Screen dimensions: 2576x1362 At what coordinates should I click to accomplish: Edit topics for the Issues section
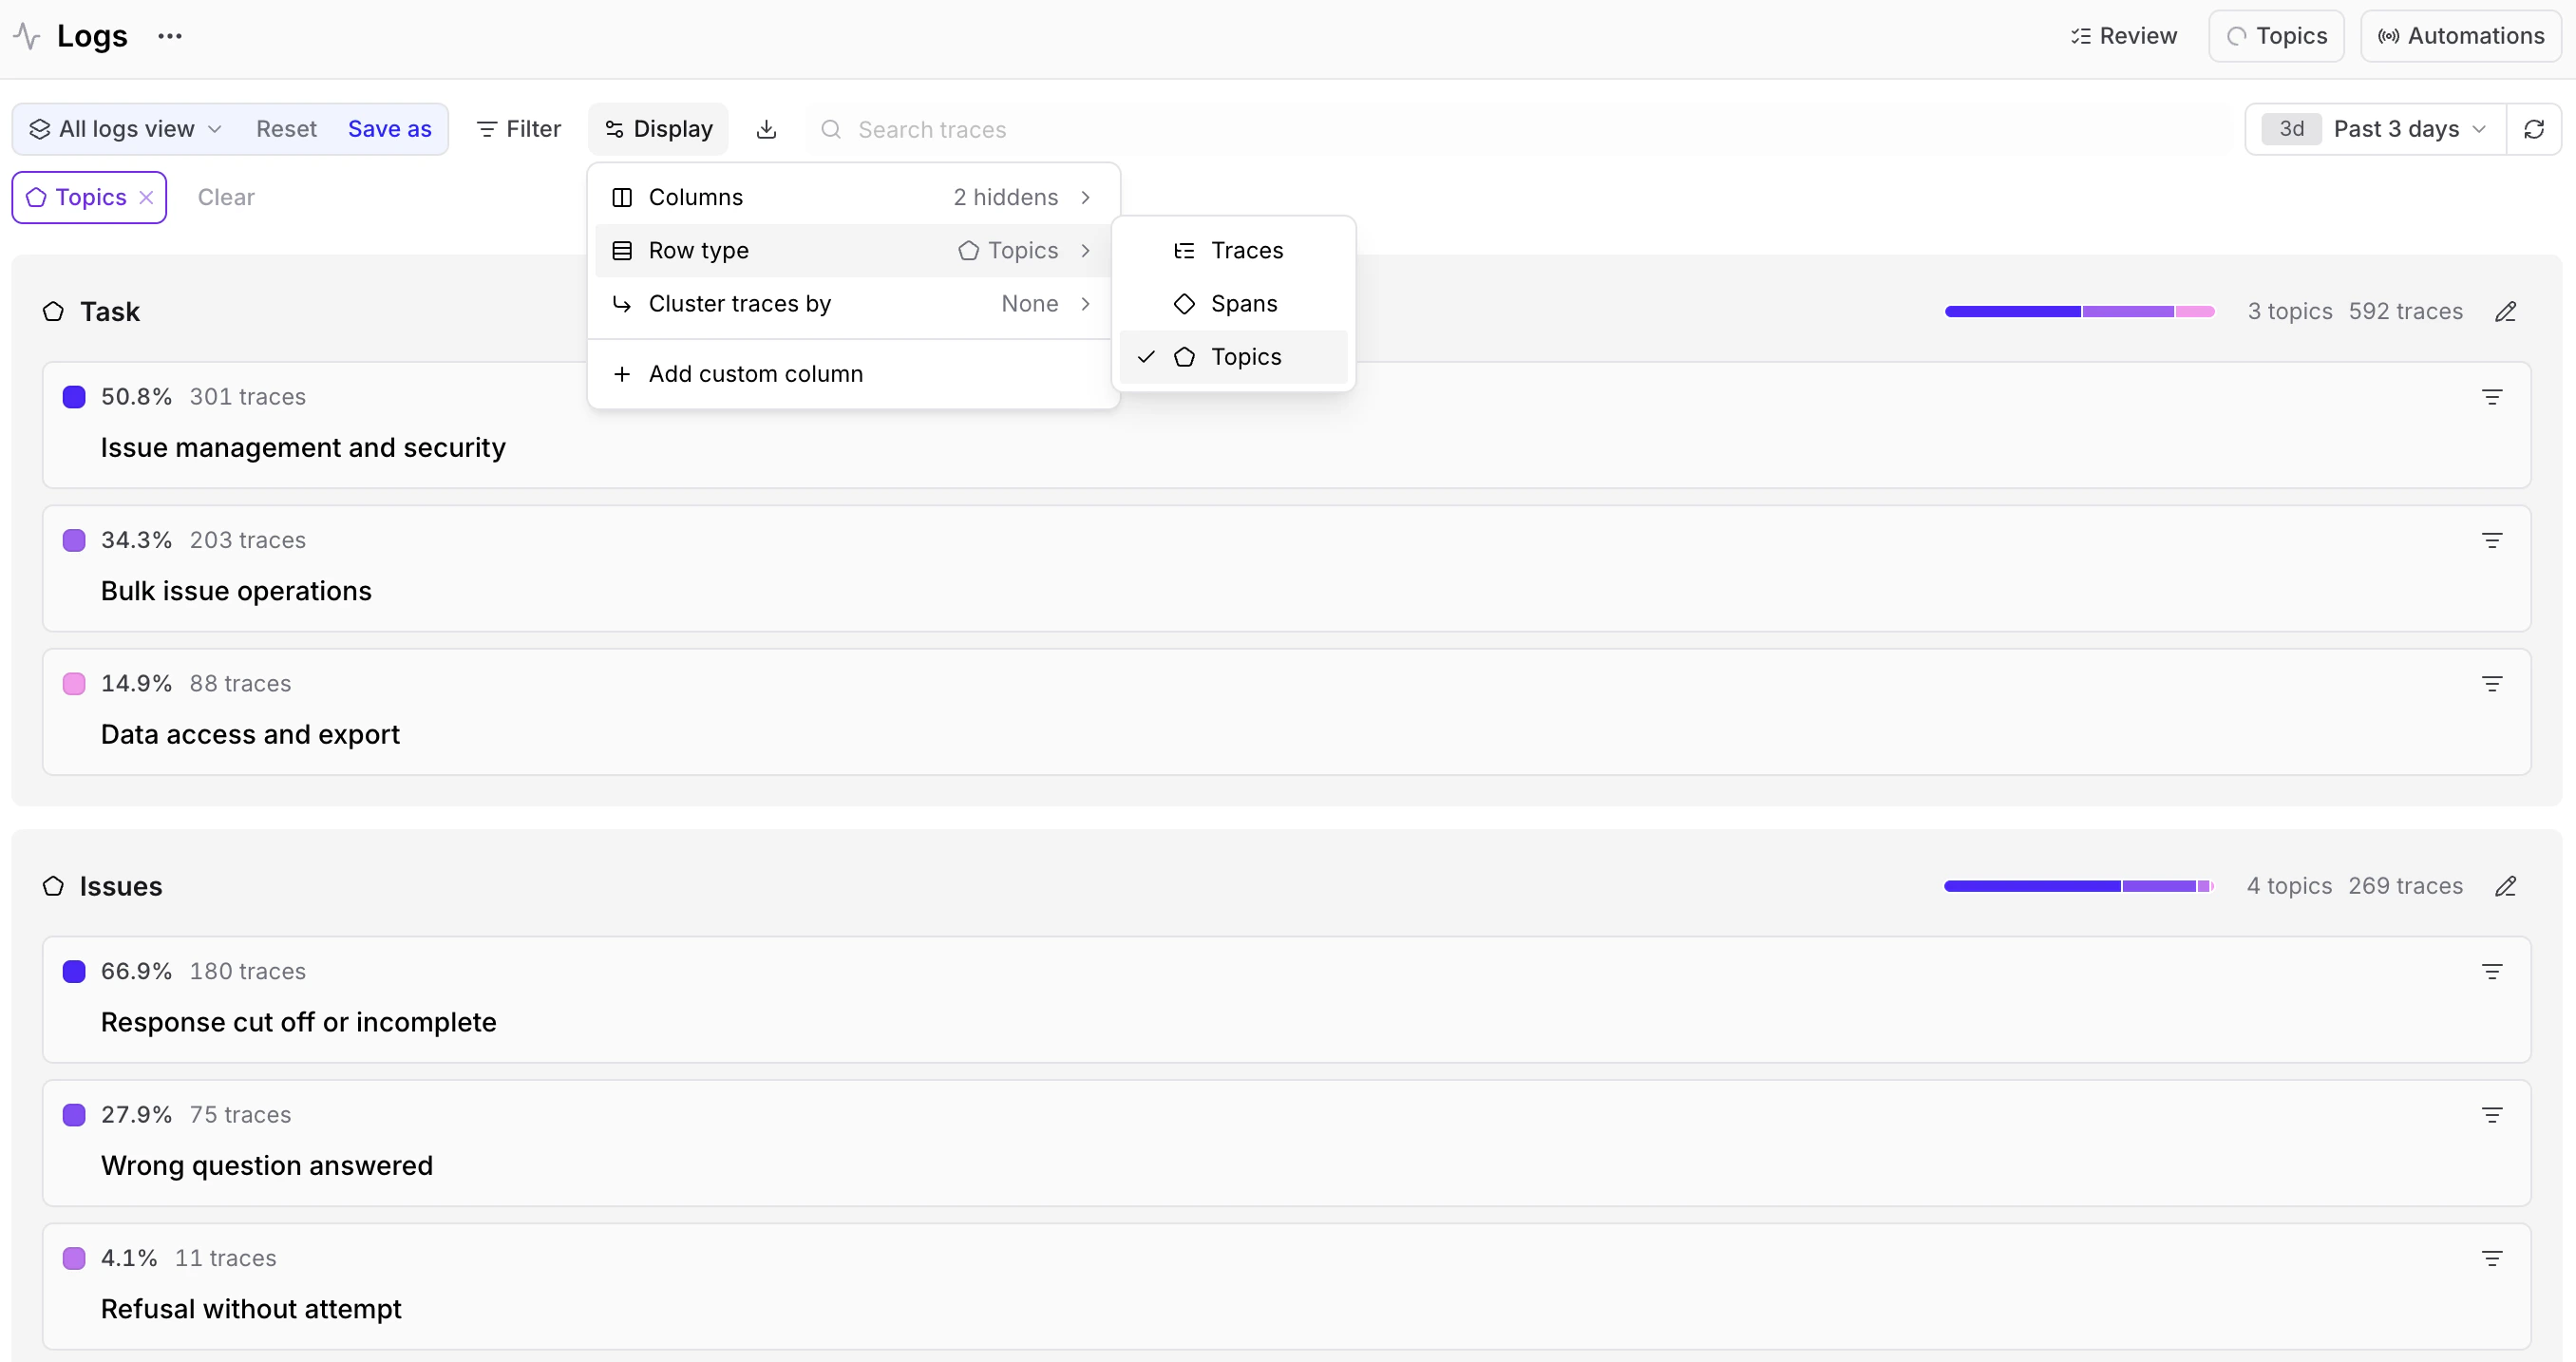tap(2506, 886)
